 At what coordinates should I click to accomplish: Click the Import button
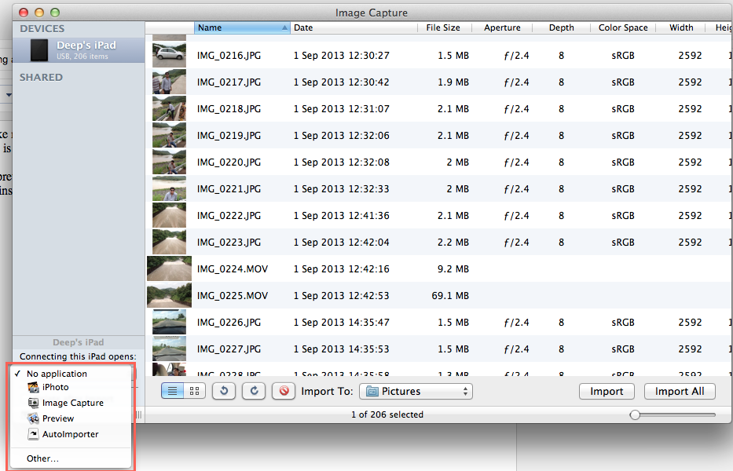(x=607, y=392)
